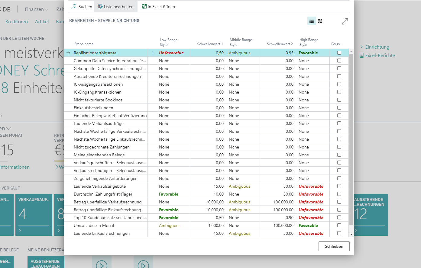This screenshot has height=268, width=421.
Task: Open Artikel in background navigation
Action: coord(42,22)
